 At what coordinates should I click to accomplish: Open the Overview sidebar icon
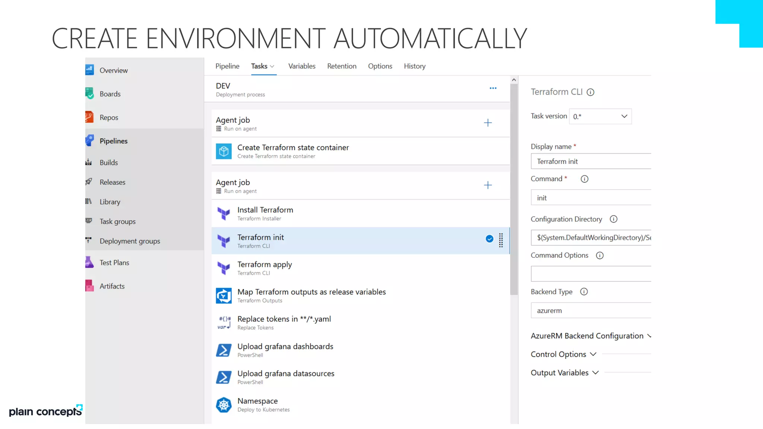point(89,70)
